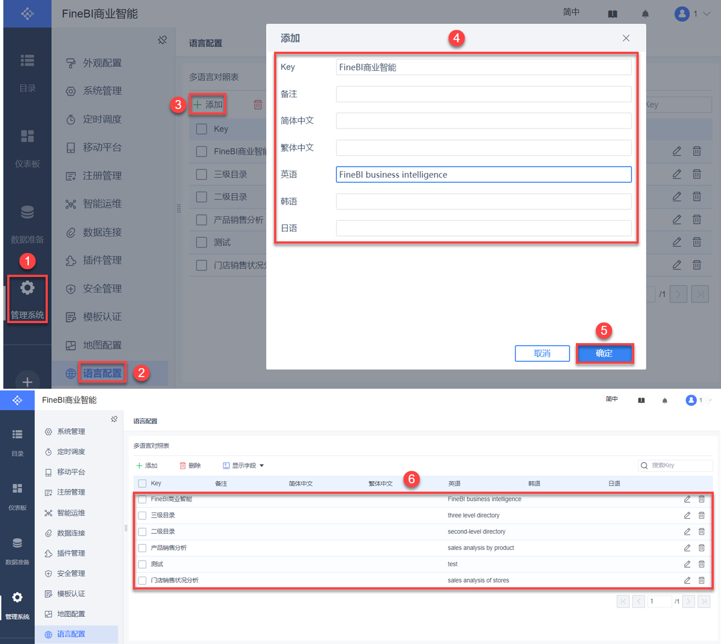Tick the 产品销售分析 checkbox in the upper screenshot
The height and width of the screenshot is (644, 721).
tap(202, 220)
